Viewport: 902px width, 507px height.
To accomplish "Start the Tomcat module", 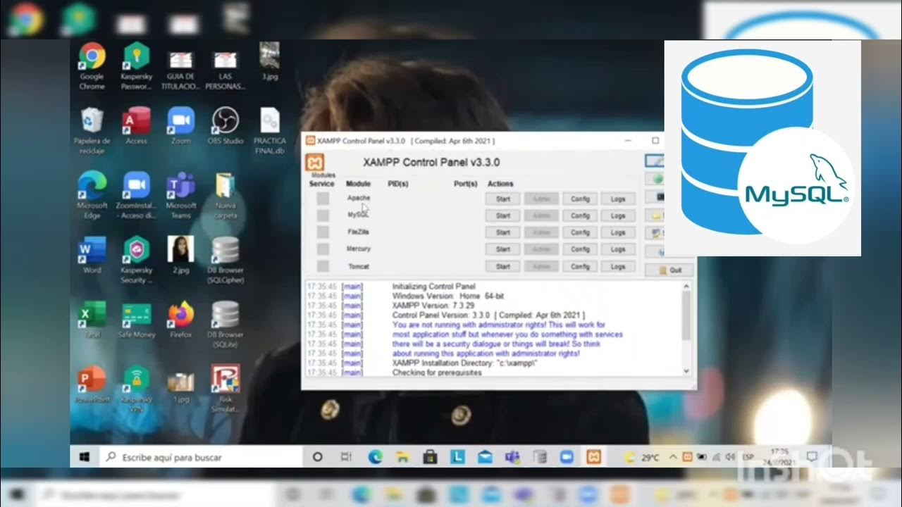I will click(x=503, y=267).
